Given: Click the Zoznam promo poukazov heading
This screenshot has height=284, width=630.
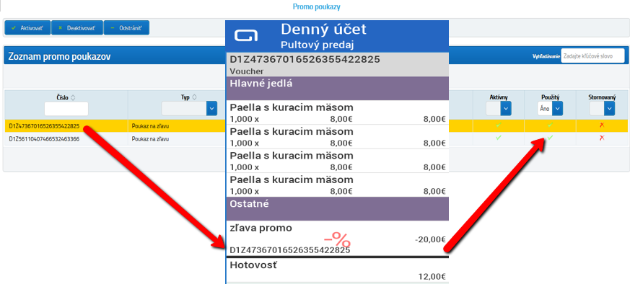Looking at the screenshot, I should click(59, 56).
